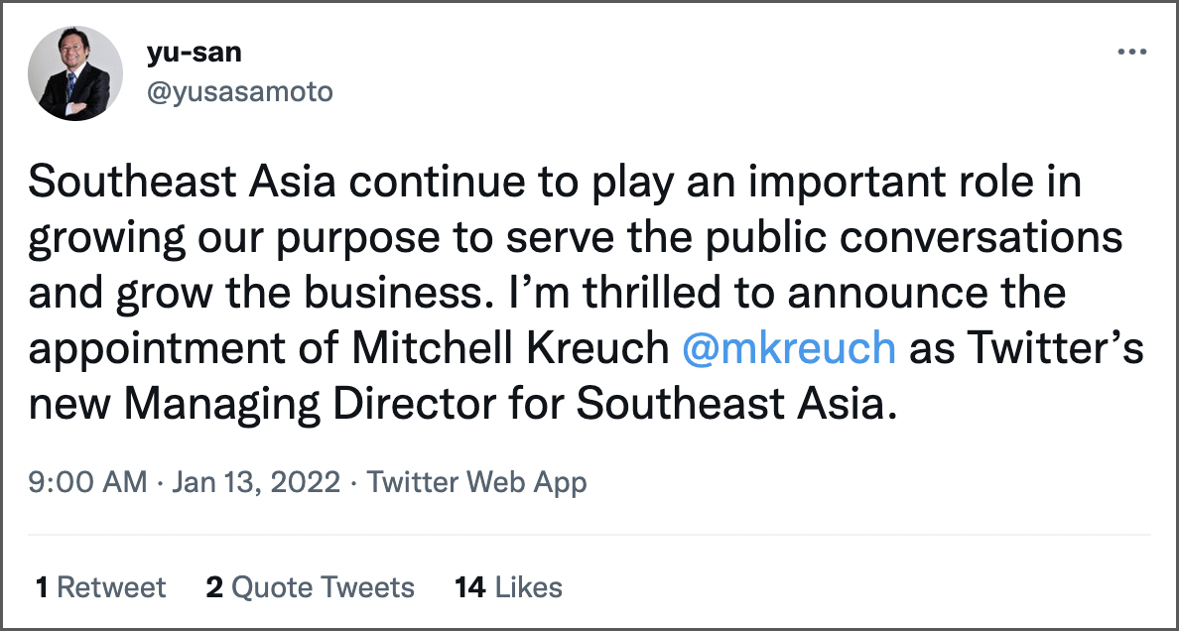1179x631 pixels.
Task: Click the retweet count number 1
Action: [x=42, y=587]
